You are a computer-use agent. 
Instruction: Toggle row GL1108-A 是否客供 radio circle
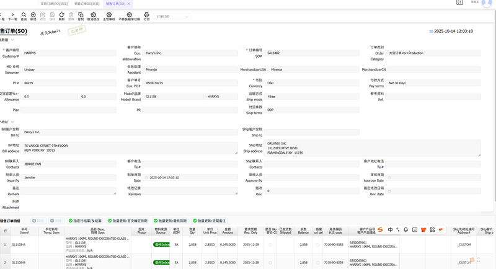pos(270,245)
